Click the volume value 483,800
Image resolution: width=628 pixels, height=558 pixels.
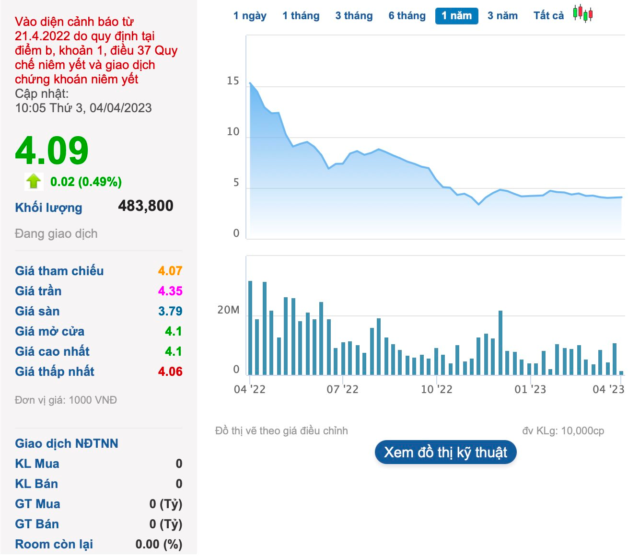click(146, 206)
